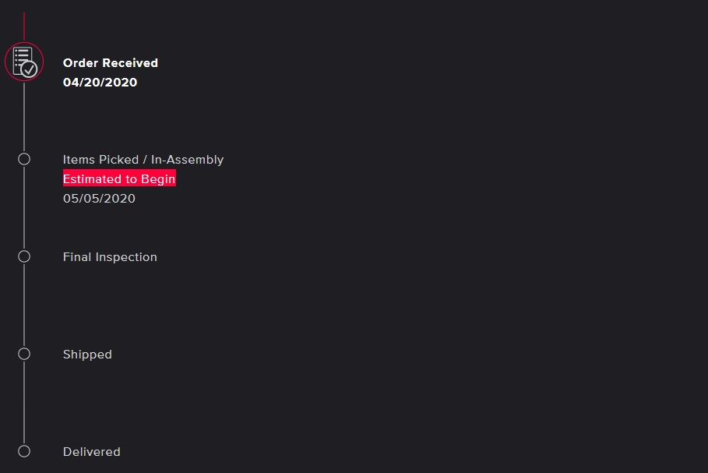The height and width of the screenshot is (473, 708).
Task: Select the Final Inspection step circle
Action: (x=24, y=256)
